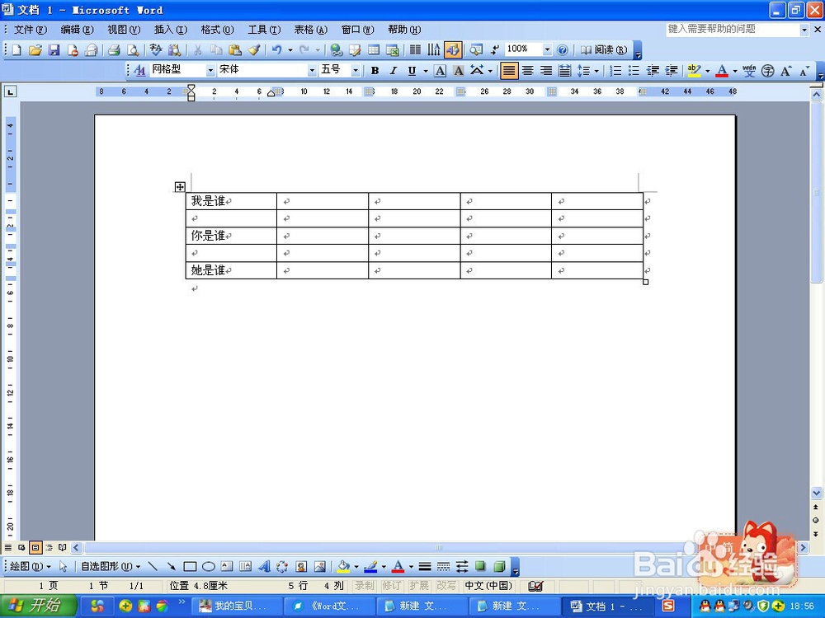This screenshot has width=825, height=618.
Task: Insert Excel worksheet icon
Action: pos(393,50)
